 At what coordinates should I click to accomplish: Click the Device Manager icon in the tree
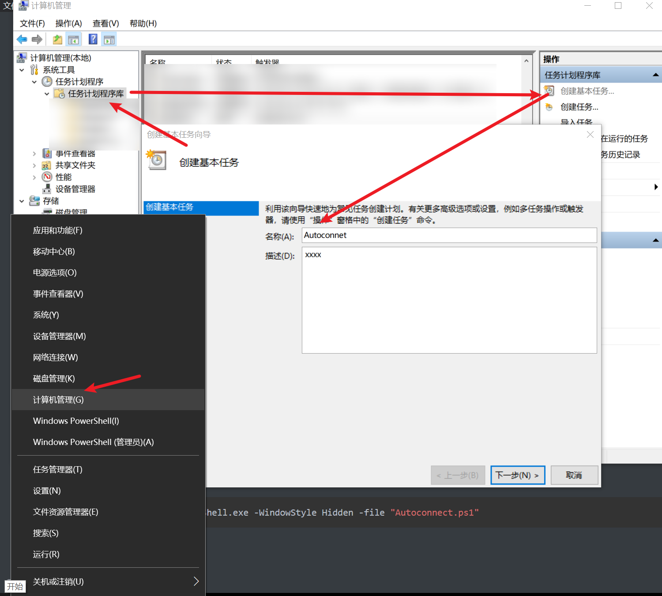coord(47,189)
